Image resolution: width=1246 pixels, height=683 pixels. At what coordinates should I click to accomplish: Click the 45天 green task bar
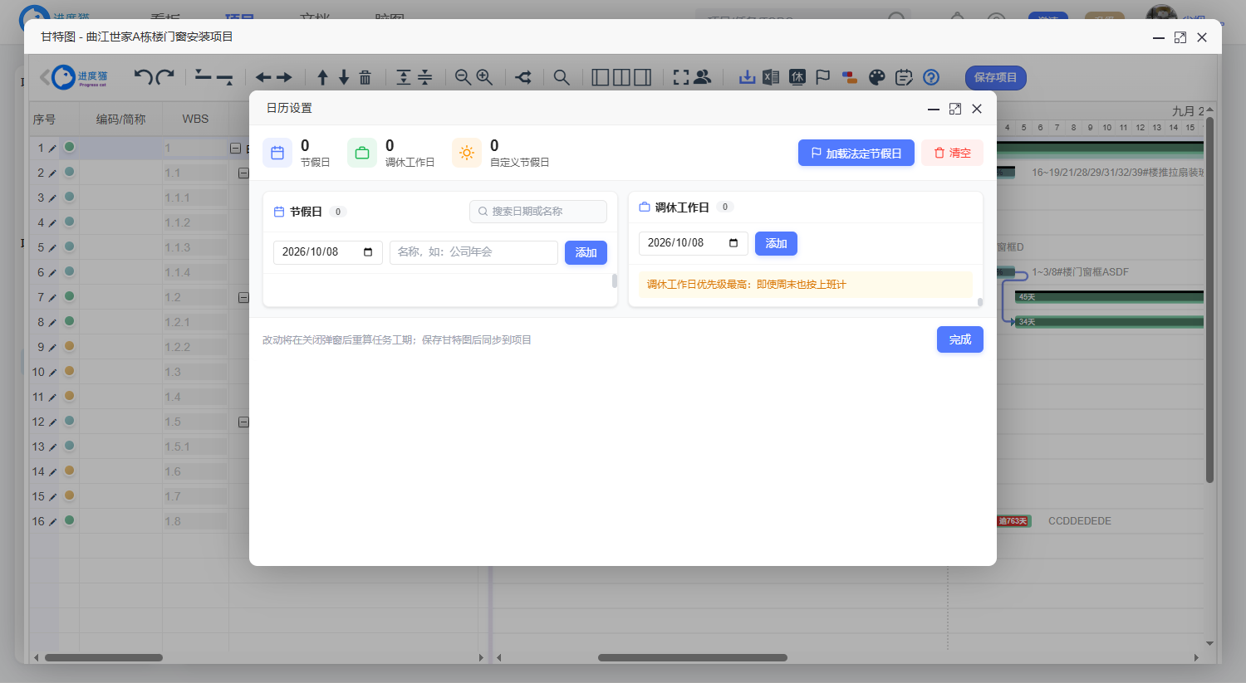(x=1109, y=297)
